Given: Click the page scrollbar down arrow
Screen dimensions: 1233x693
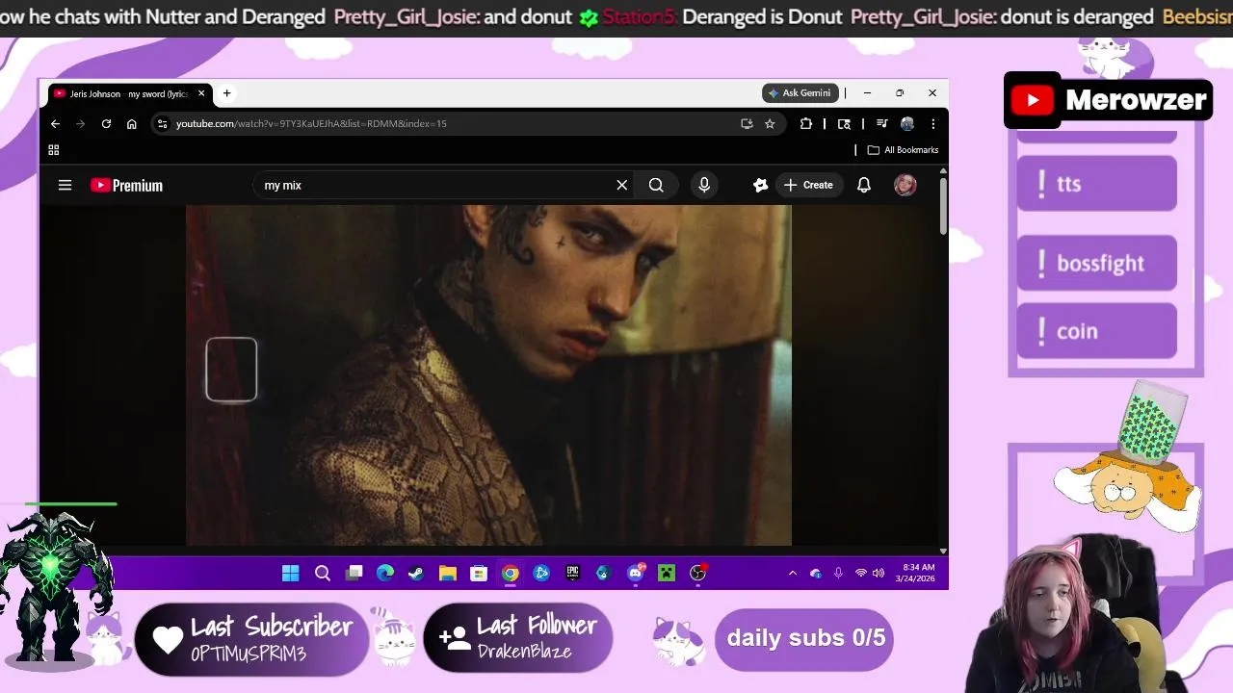Looking at the screenshot, I should 943,551.
